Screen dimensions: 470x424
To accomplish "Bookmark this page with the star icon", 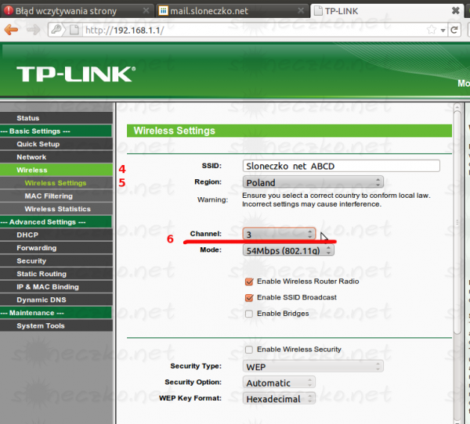I will pyautogui.click(x=432, y=30).
